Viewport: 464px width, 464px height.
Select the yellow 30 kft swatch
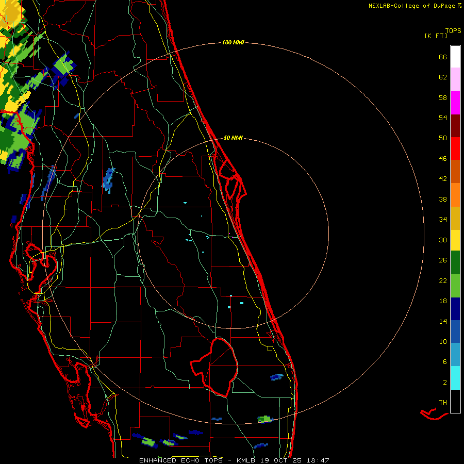pos(455,240)
